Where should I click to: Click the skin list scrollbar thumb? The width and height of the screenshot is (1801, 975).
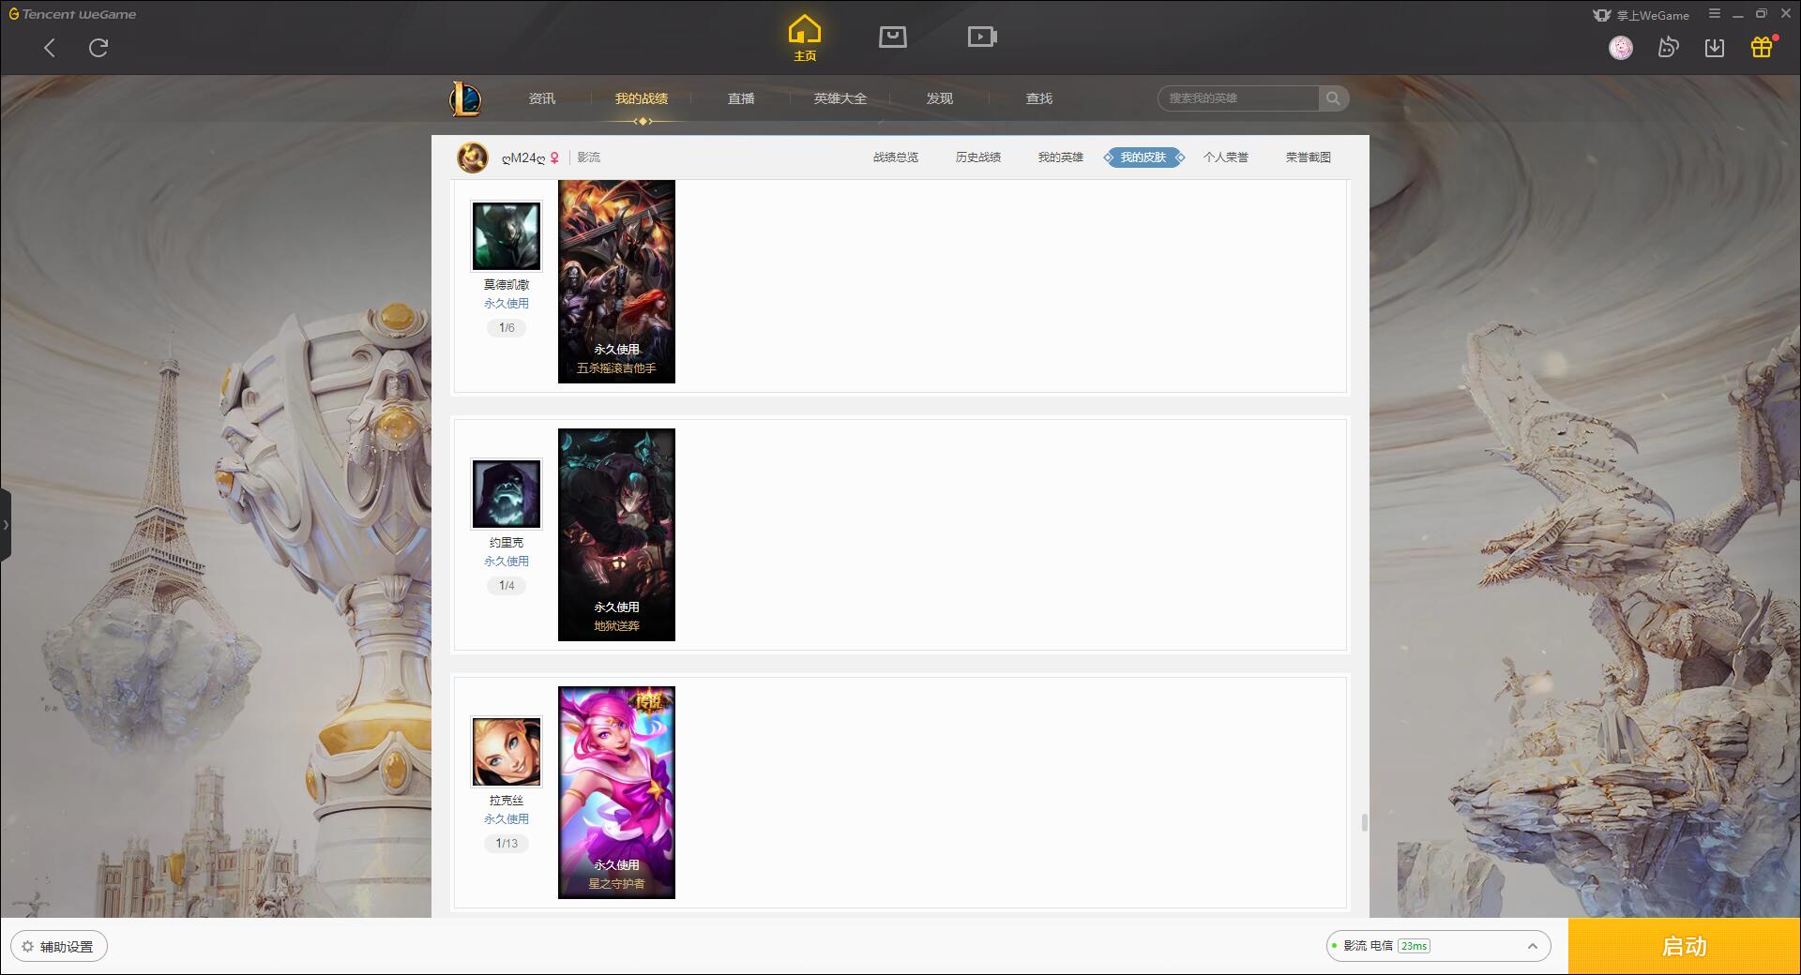[1364, 822]
